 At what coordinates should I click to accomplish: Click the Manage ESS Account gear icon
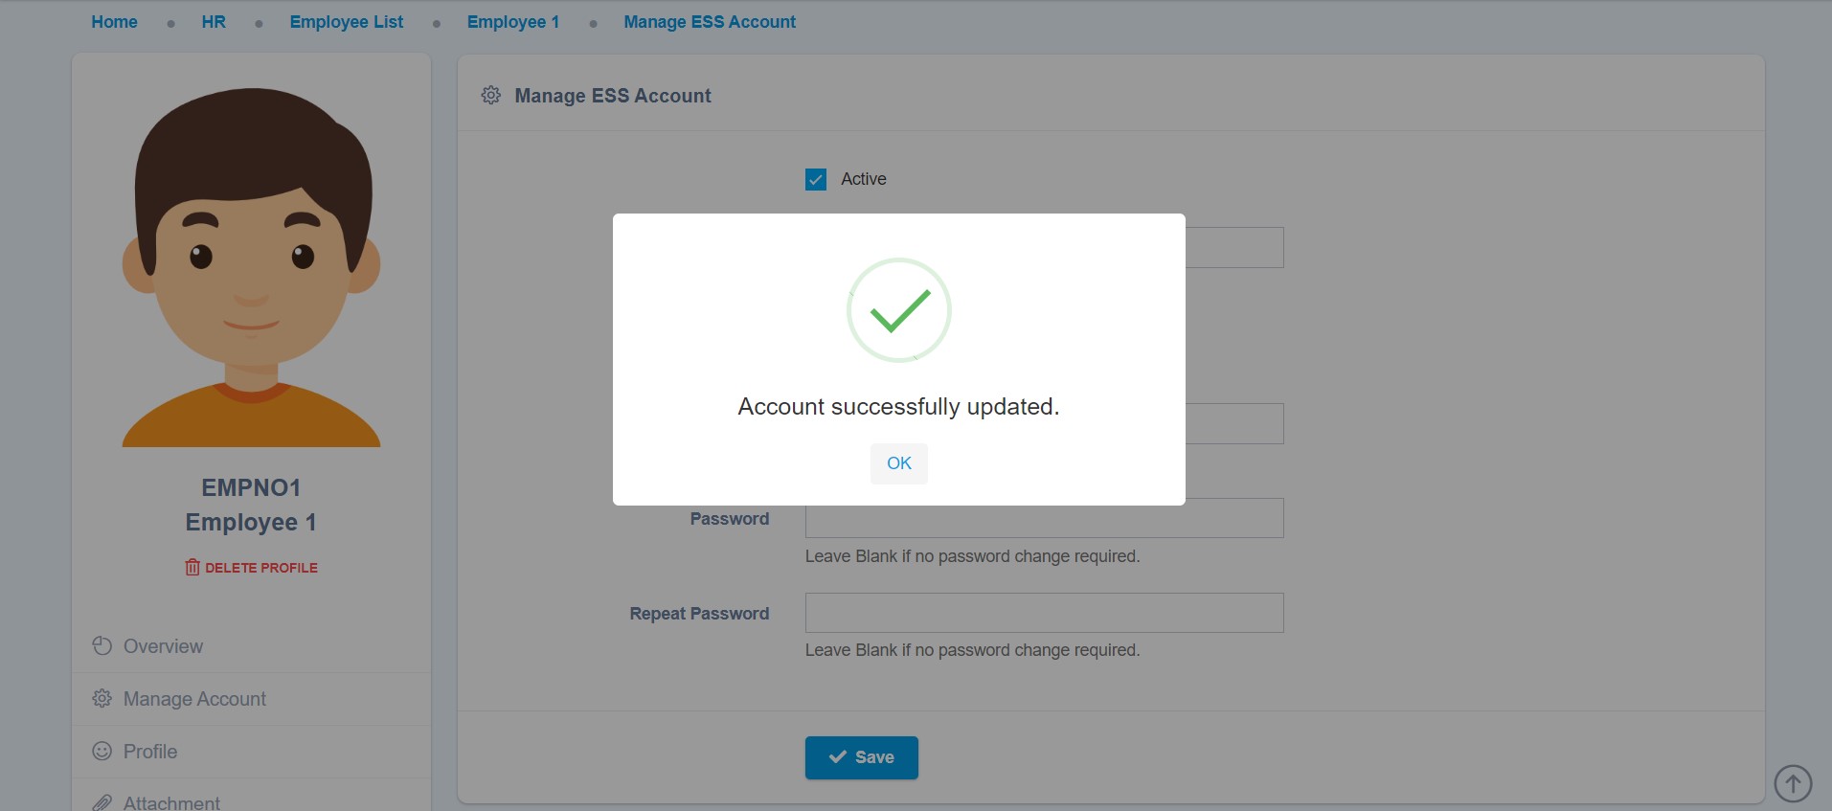point(491,96)
